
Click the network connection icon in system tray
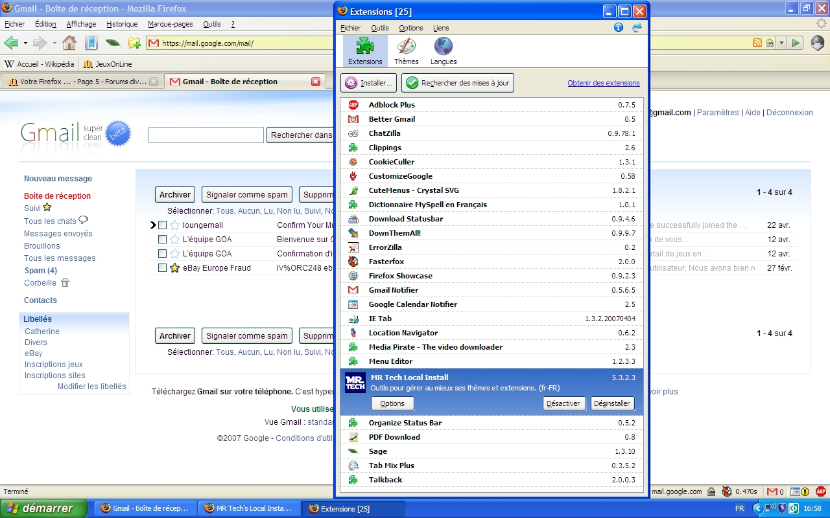(x=770, y=508)
